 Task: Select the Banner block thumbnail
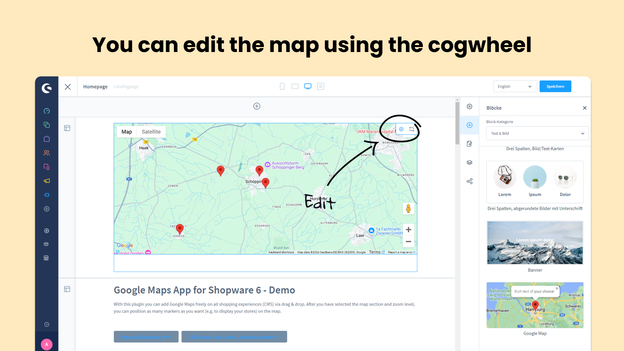[535, 243]
